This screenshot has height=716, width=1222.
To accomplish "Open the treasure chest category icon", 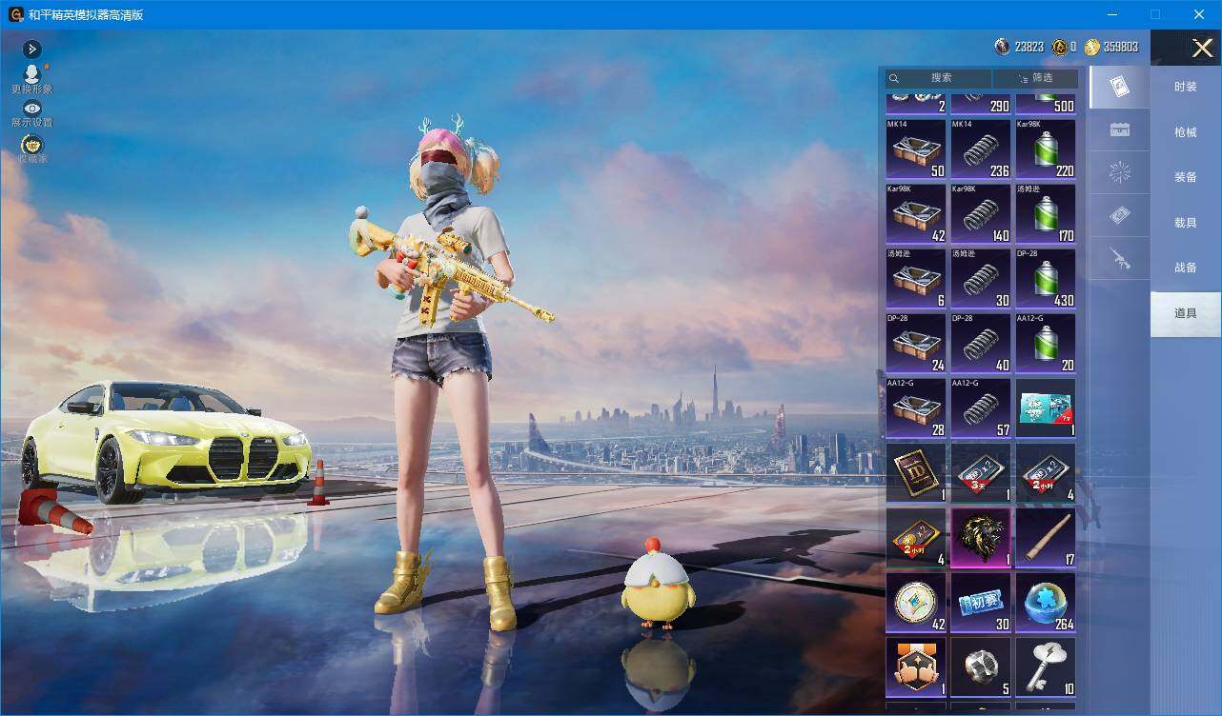I will [x=1120, y=130].
